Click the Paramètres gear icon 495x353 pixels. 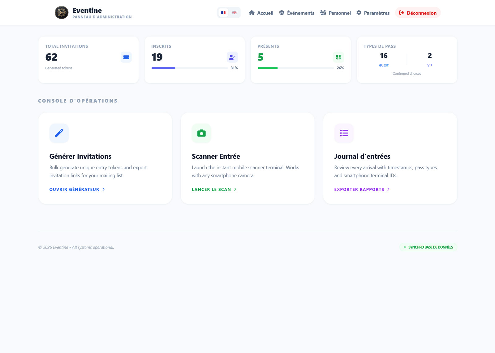359,13
